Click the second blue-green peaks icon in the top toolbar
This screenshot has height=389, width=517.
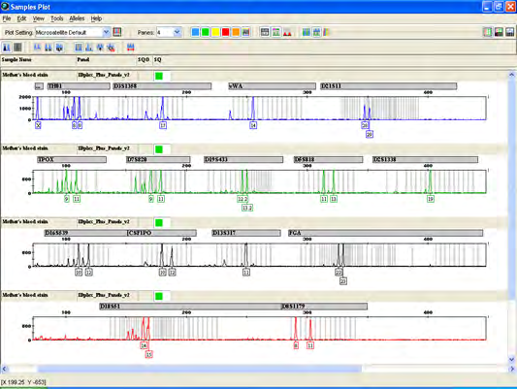point(316,32)
